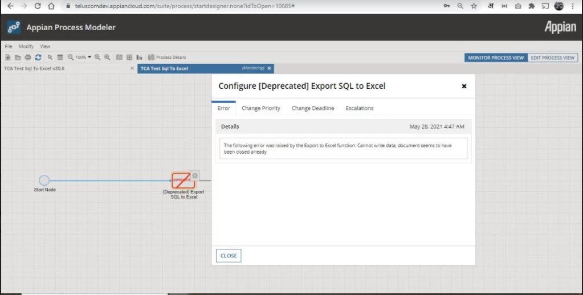The image size is (583, 295).
Task: Select the Deprecated Export SQL to Excel node
Action: (x=184, y=180)
